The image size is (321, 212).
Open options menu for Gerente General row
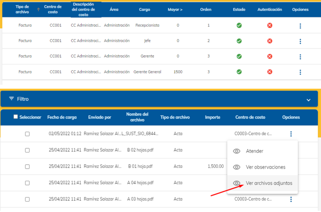pos(300,72)
